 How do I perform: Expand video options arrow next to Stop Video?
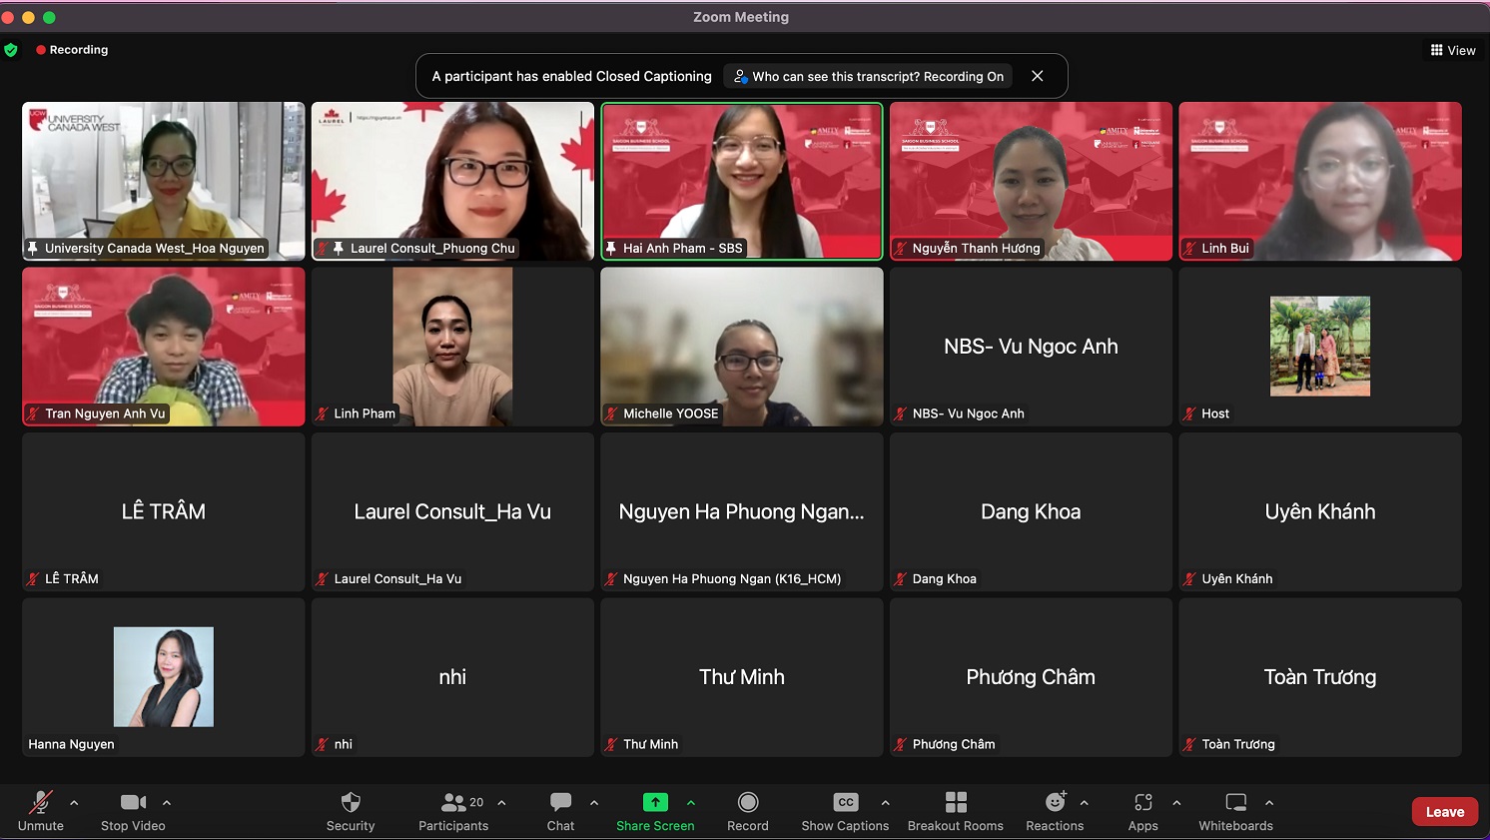click(167, 802)
